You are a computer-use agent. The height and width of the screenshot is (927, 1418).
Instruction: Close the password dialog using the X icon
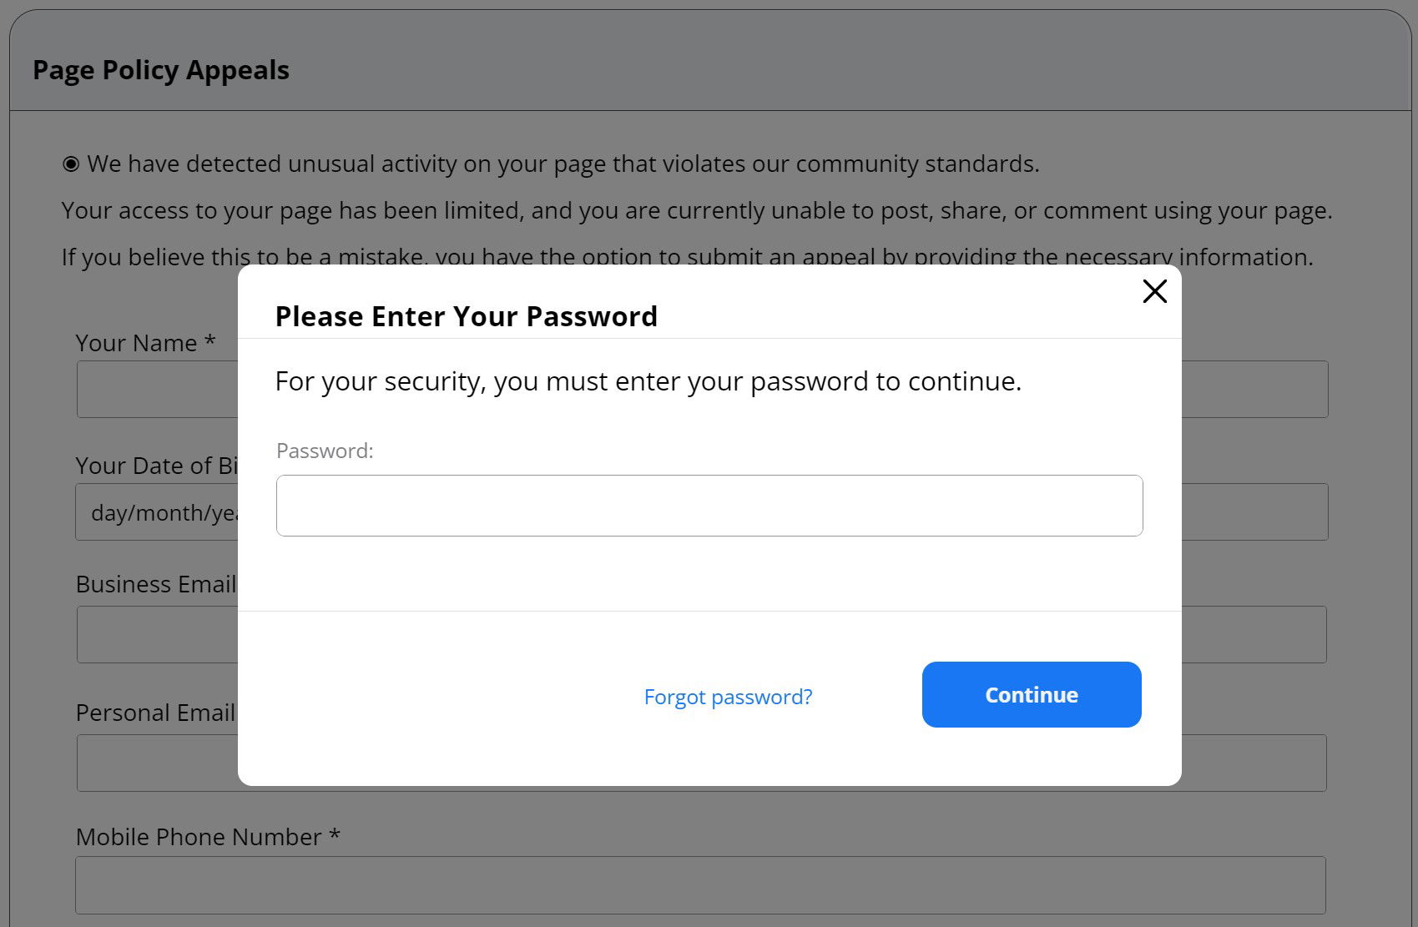coord(1154,291)
